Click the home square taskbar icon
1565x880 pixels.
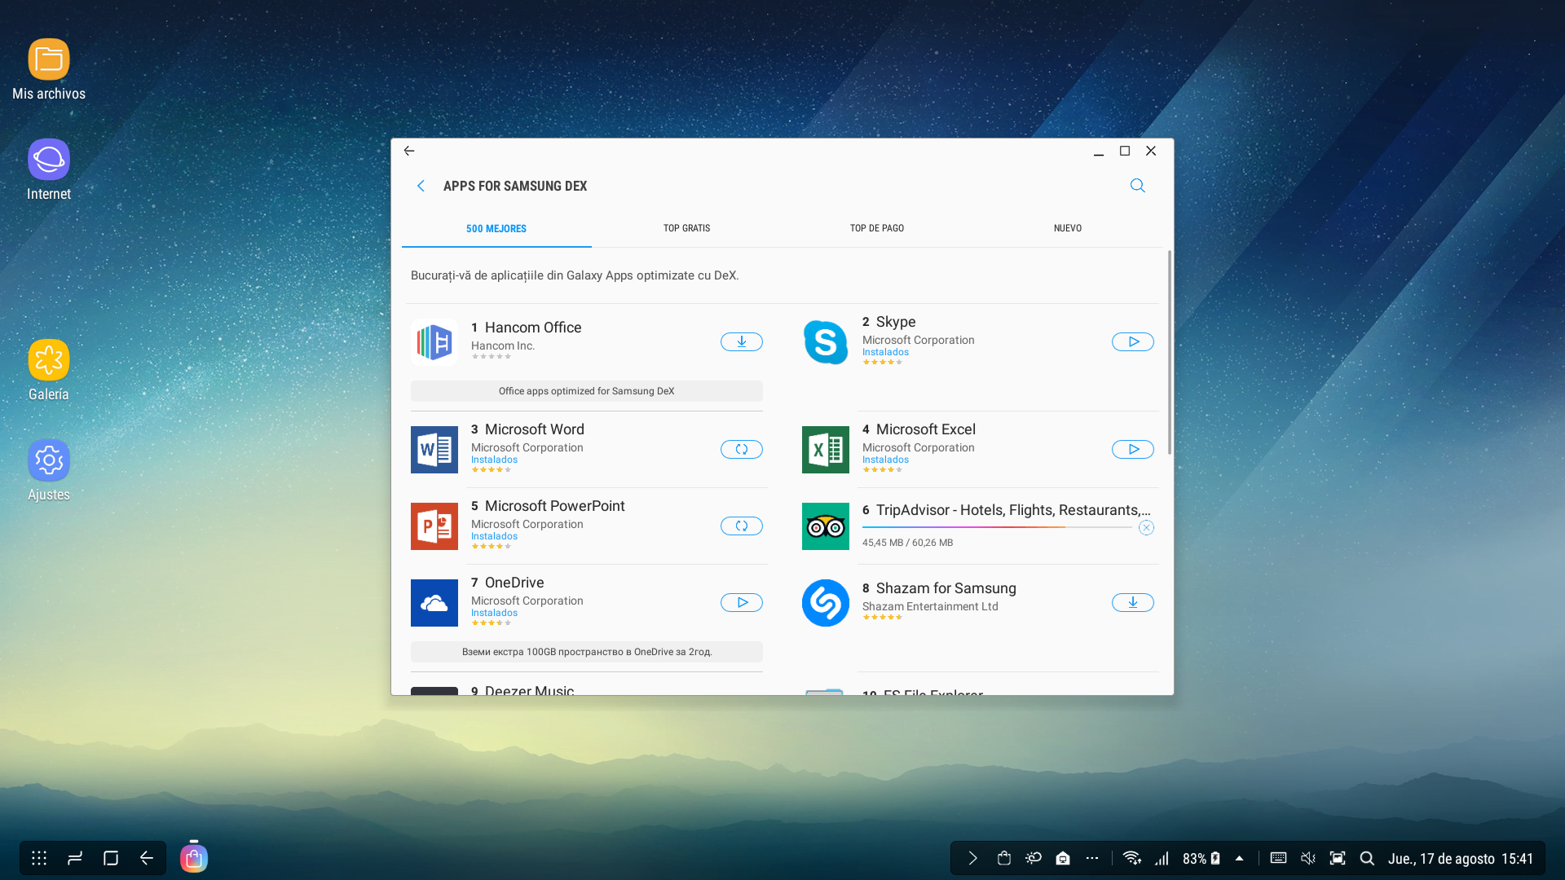click(x=111, y=858)
